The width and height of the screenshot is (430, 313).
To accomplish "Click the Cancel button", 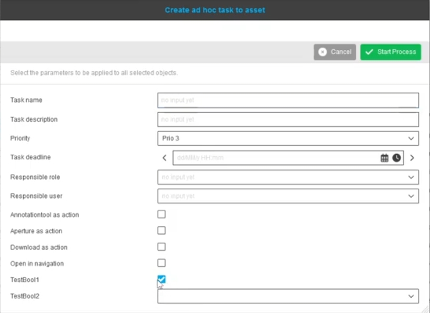I will point(335,52).
